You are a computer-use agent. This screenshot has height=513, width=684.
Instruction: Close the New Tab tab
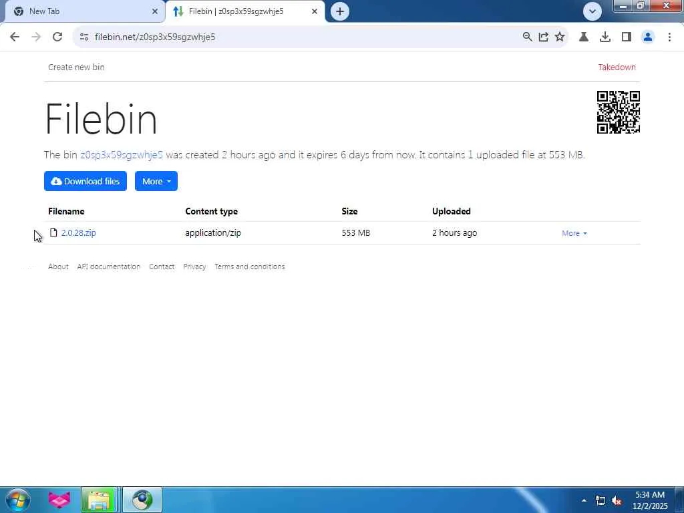(155, 11)
